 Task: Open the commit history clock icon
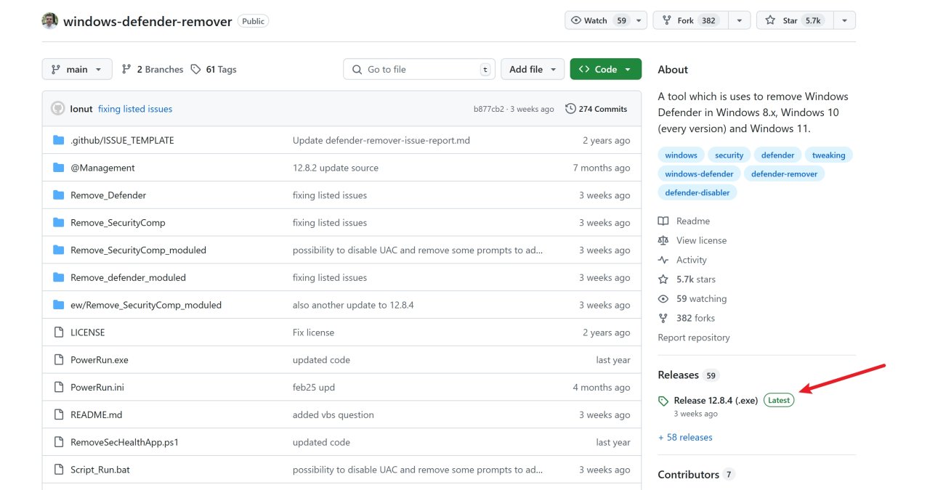coord(570,109)
